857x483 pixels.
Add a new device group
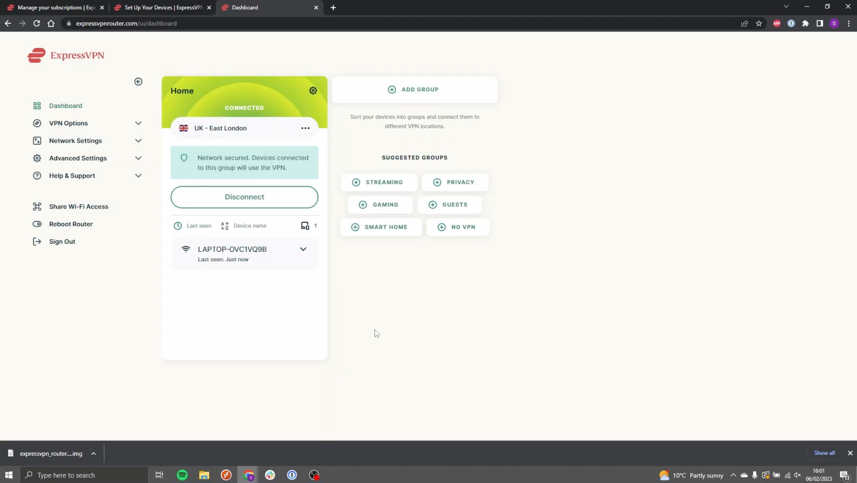point(414,89)
